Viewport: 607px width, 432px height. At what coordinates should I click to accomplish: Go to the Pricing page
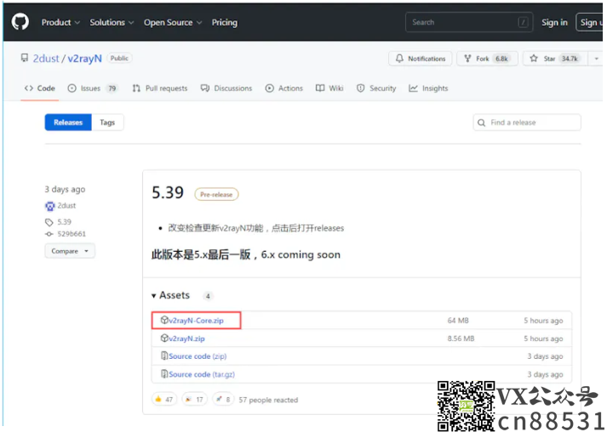tap(225, 22)
